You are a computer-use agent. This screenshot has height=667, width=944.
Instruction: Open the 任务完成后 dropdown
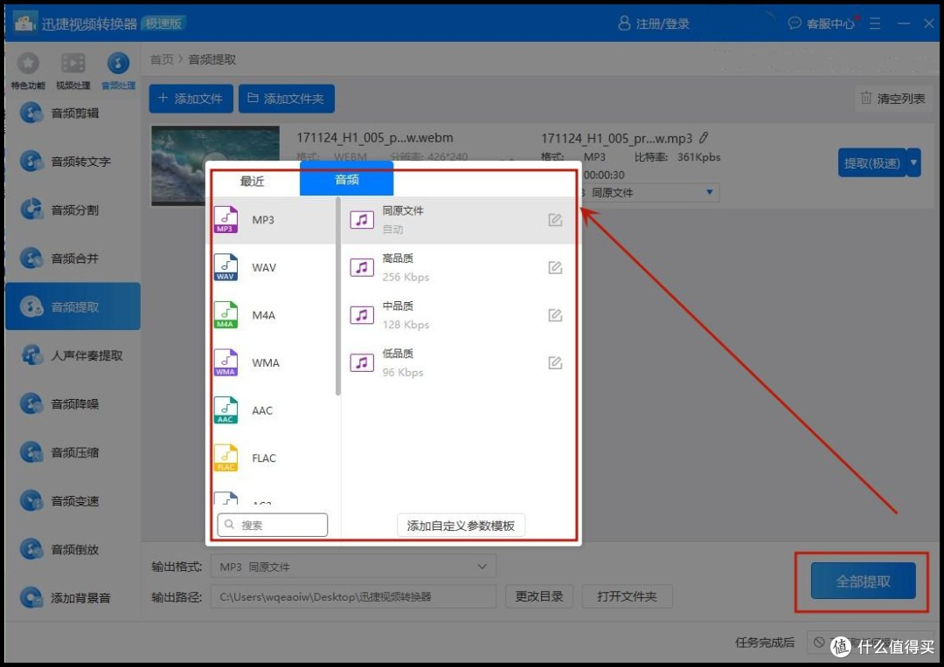[x=870, y=643]
